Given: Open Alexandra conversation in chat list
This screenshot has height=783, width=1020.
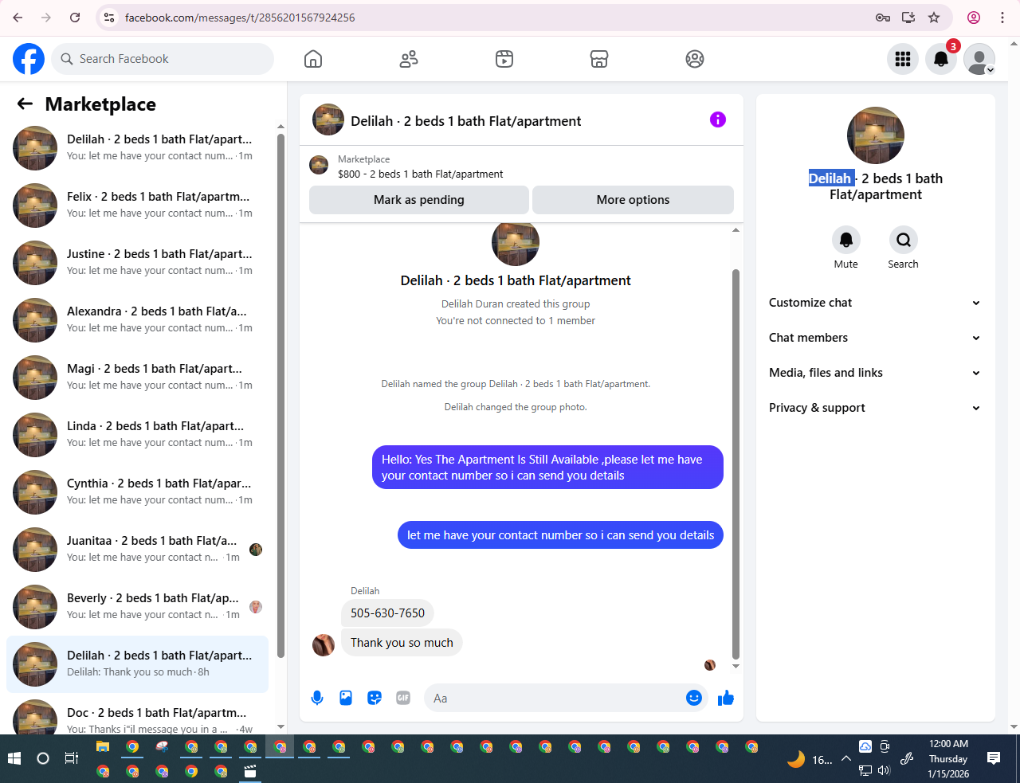Looking at the screenshot, I should (137, 320).
